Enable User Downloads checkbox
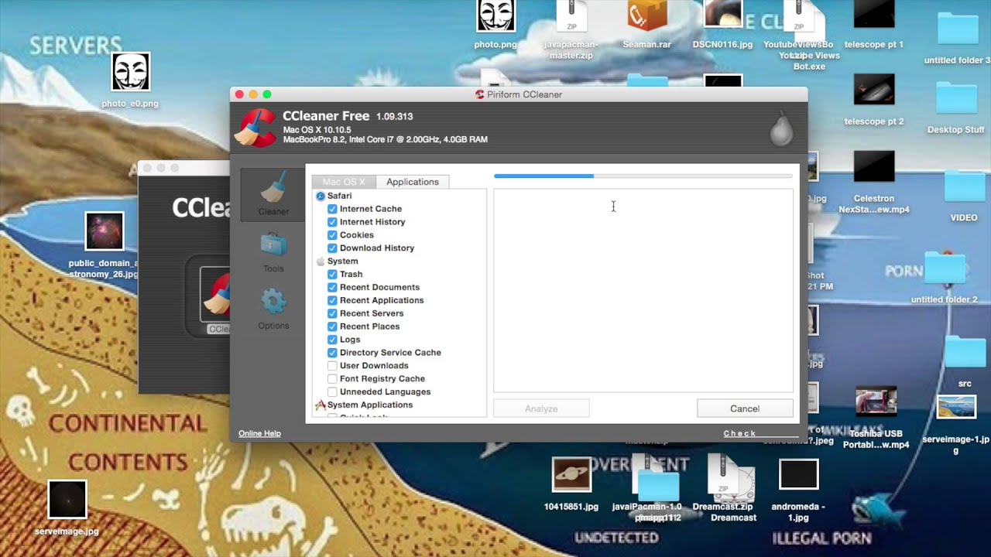The width and height of the screenshot is (991, 557). pos(332,366)
